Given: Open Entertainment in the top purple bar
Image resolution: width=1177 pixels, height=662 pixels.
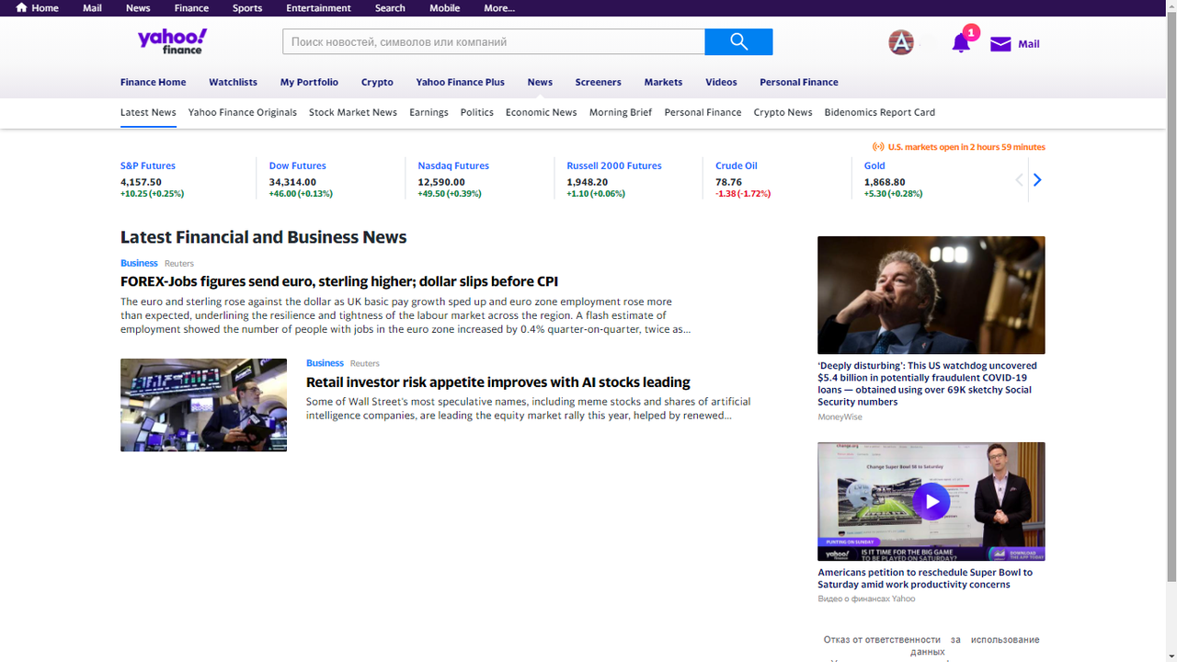Looking at the screenshot, I should [x=318, y=7].
